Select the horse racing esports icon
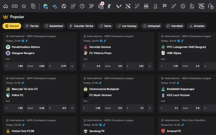This screenshot has width=216, height=135. [211, 6]
